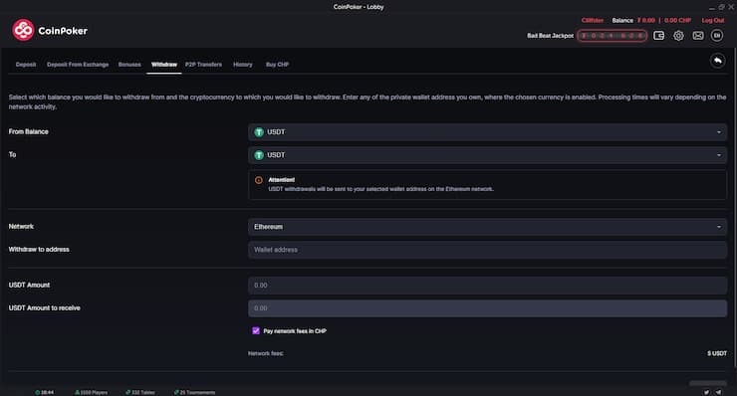737x396 pixels.
Task: Switch to Deposit From Exchange tab
Action: tap(78, 65)
